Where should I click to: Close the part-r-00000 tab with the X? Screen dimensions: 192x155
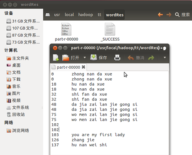(x=83, y=67)
